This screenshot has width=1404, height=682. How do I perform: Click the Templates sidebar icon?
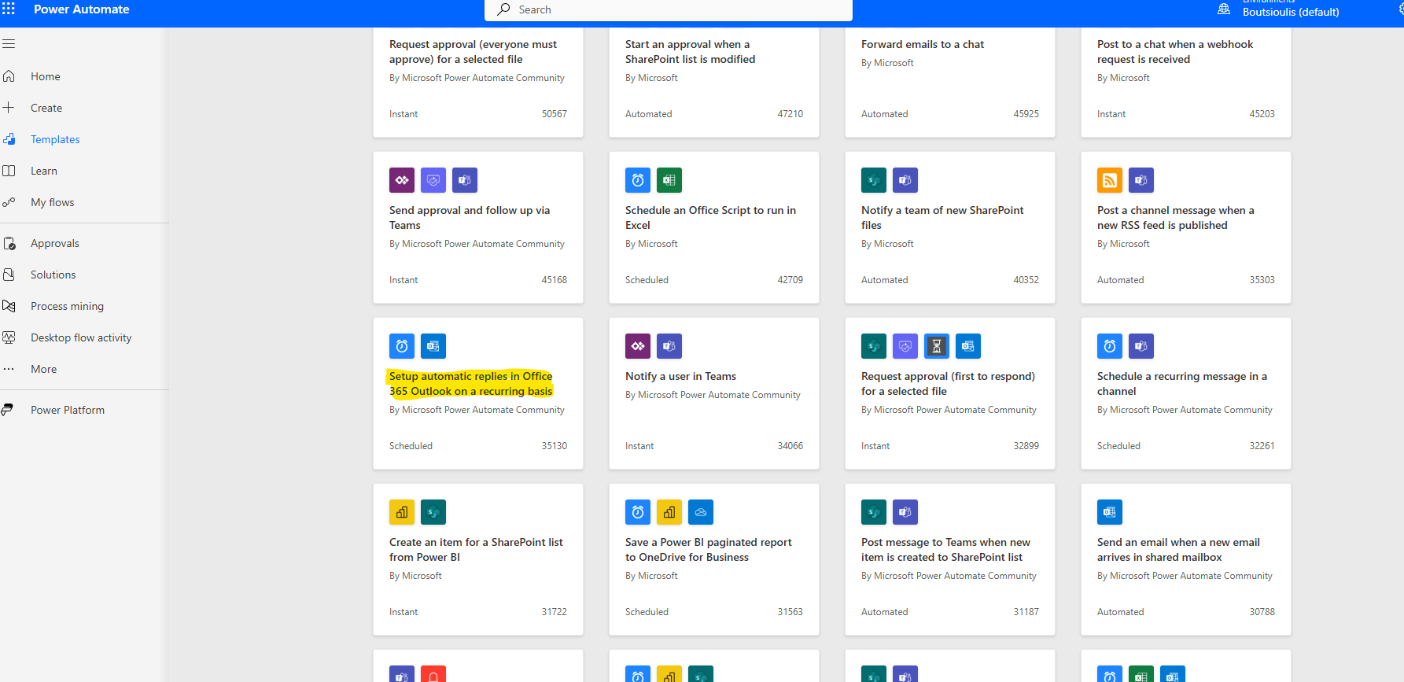[x=9, y=139]
